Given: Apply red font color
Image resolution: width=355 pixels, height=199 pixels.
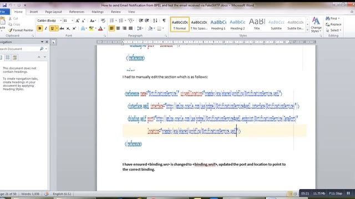Looking at the screenshot, I should [x=100, y=28].
